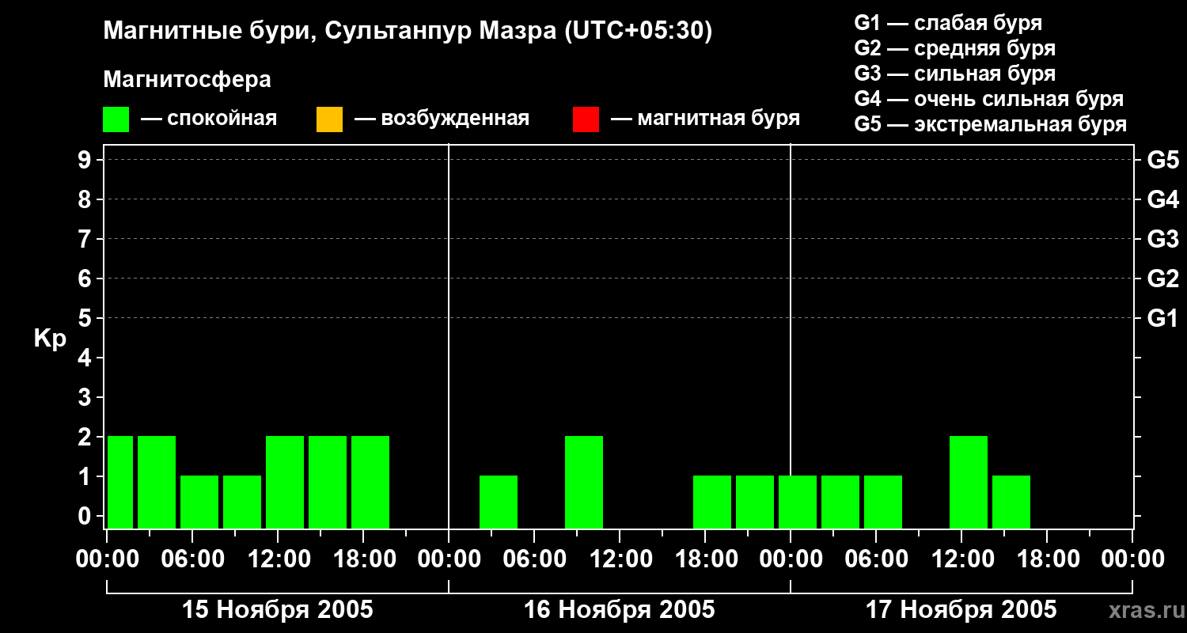The width and height of the screenshot is (1187, 633).
Task: Click the '17 Ноября 2005' date label
Action: (x=961, y=609)
